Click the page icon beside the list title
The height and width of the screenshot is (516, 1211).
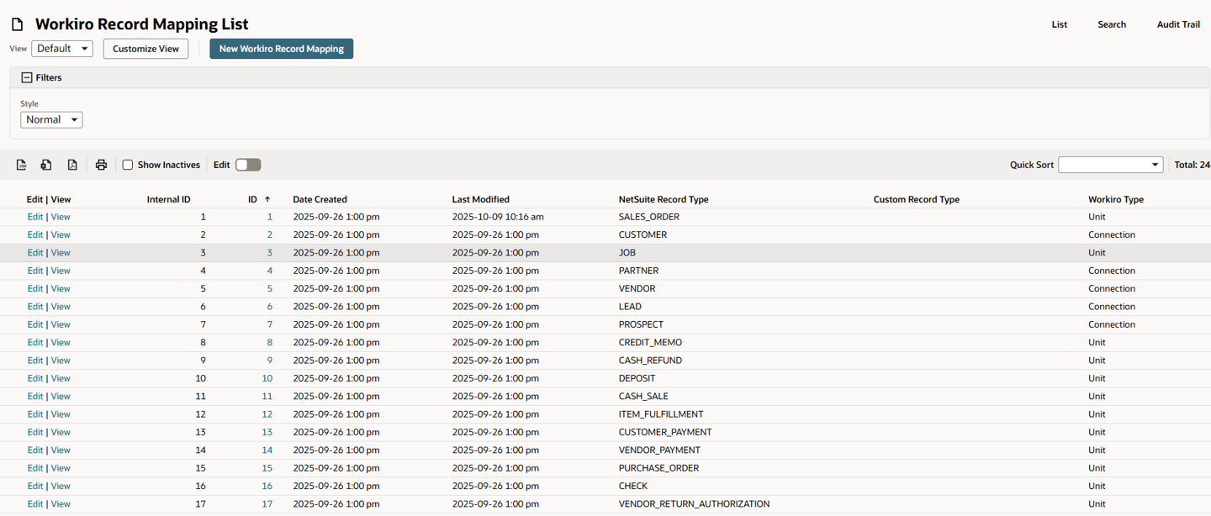coord(17,24)
